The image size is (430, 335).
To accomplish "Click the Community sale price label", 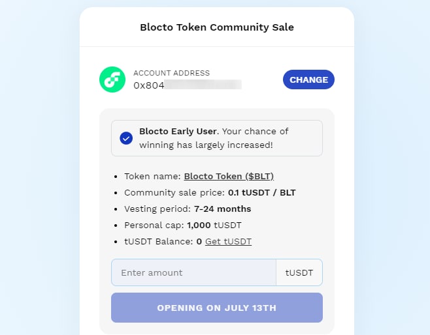I will [x=174, y=193].
